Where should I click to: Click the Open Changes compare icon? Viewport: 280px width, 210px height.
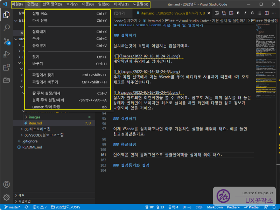pyautogui.click(x=224, y=13)
